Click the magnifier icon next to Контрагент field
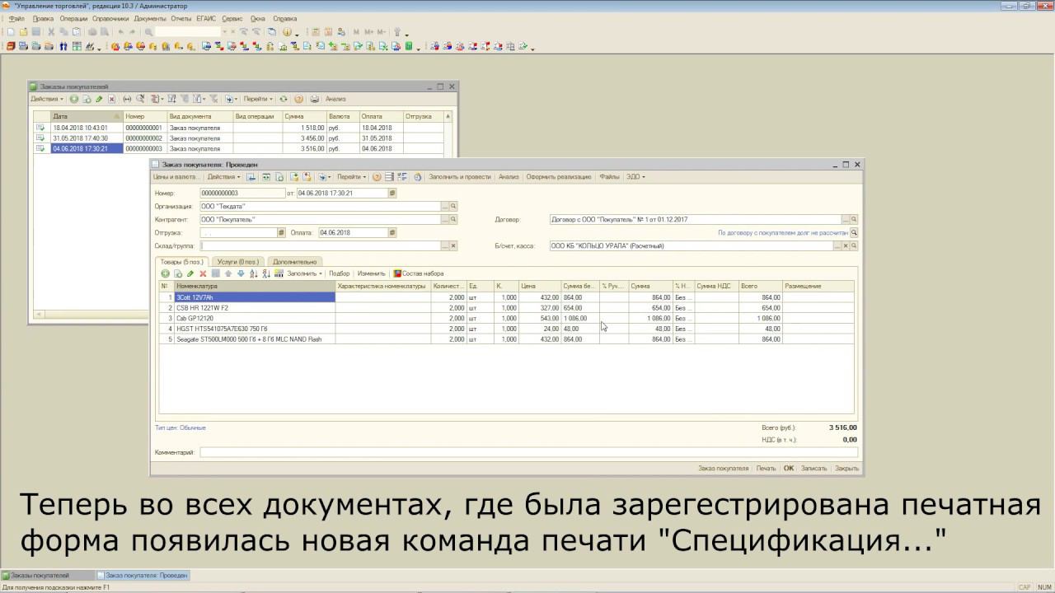 coord(453,220)
